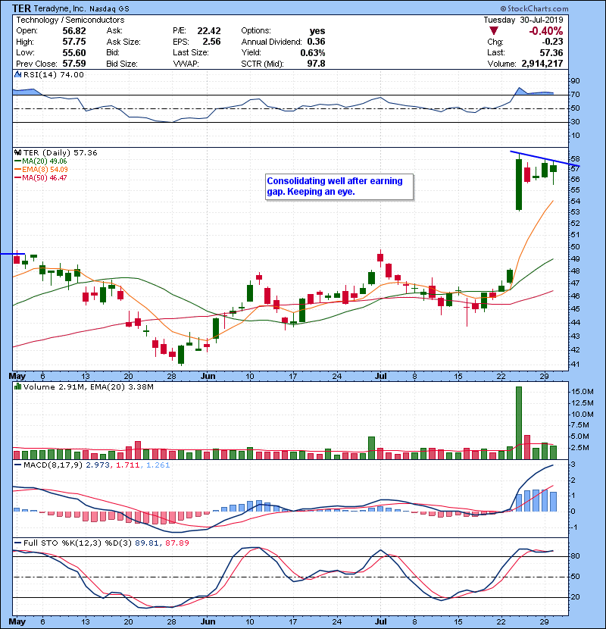606x629 pixels.
Task: Click the percent change -0.40%
Action: tap(546, 31)
